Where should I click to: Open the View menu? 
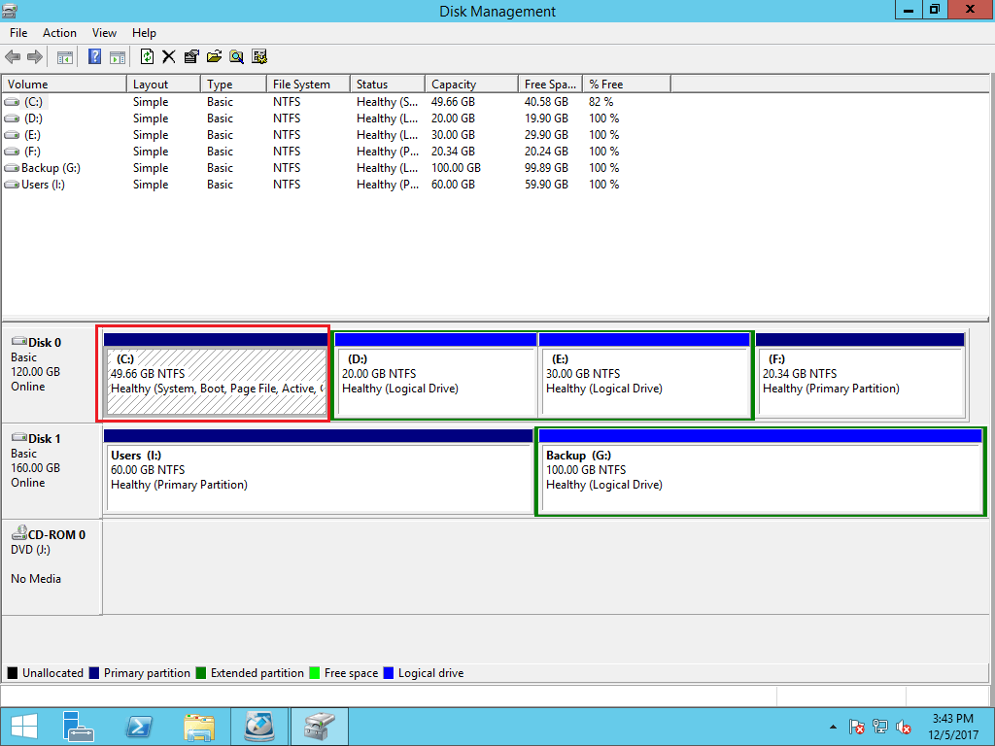click(104, 33)
